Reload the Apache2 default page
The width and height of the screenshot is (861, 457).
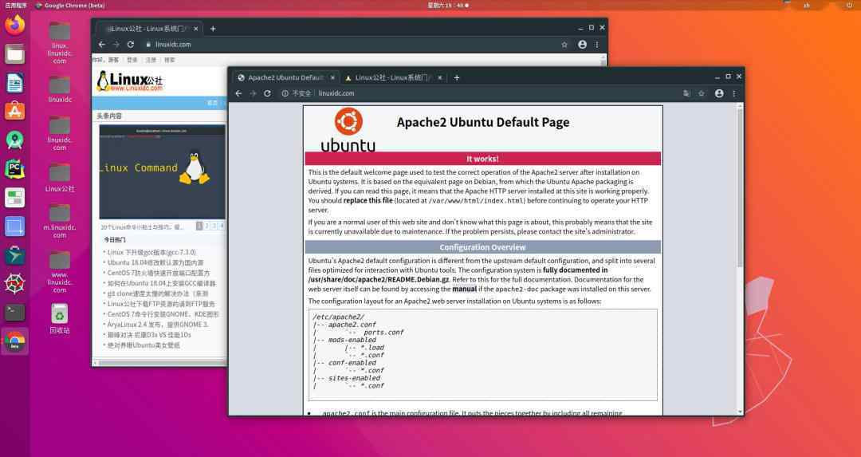(267, 93)
